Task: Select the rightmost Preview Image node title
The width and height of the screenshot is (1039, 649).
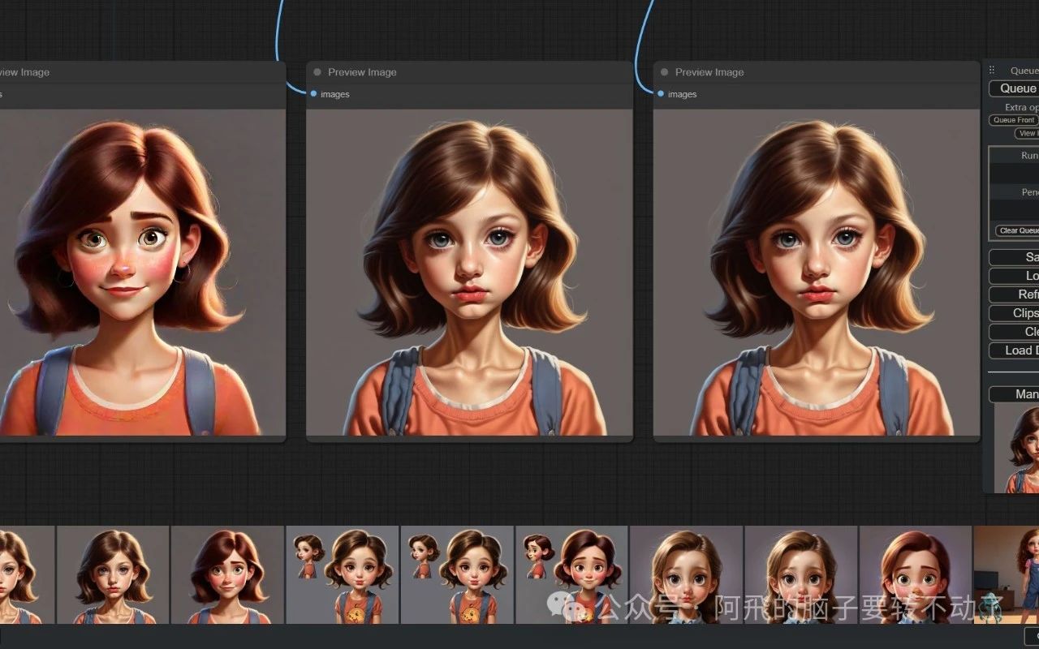Action: pyautogui.click(x=709, y=72)
